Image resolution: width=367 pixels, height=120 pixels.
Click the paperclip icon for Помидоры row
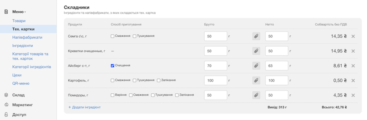[x=256, y=95]
